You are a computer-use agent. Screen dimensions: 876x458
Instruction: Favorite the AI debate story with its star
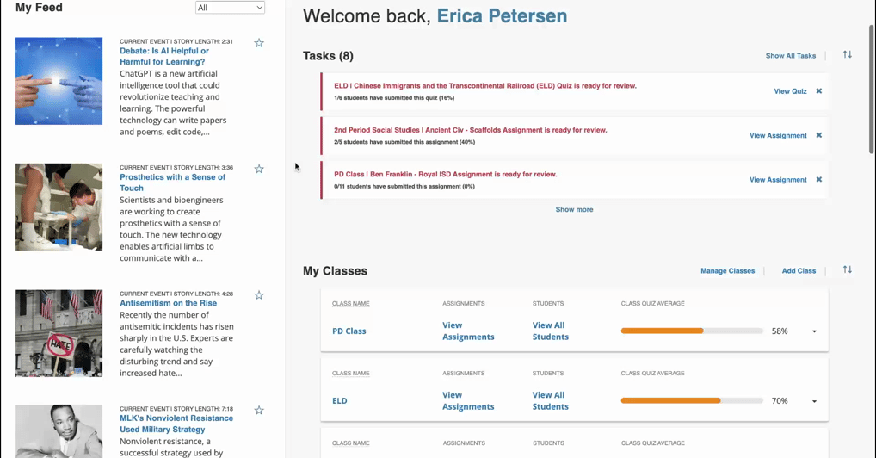tap(259, 43)
